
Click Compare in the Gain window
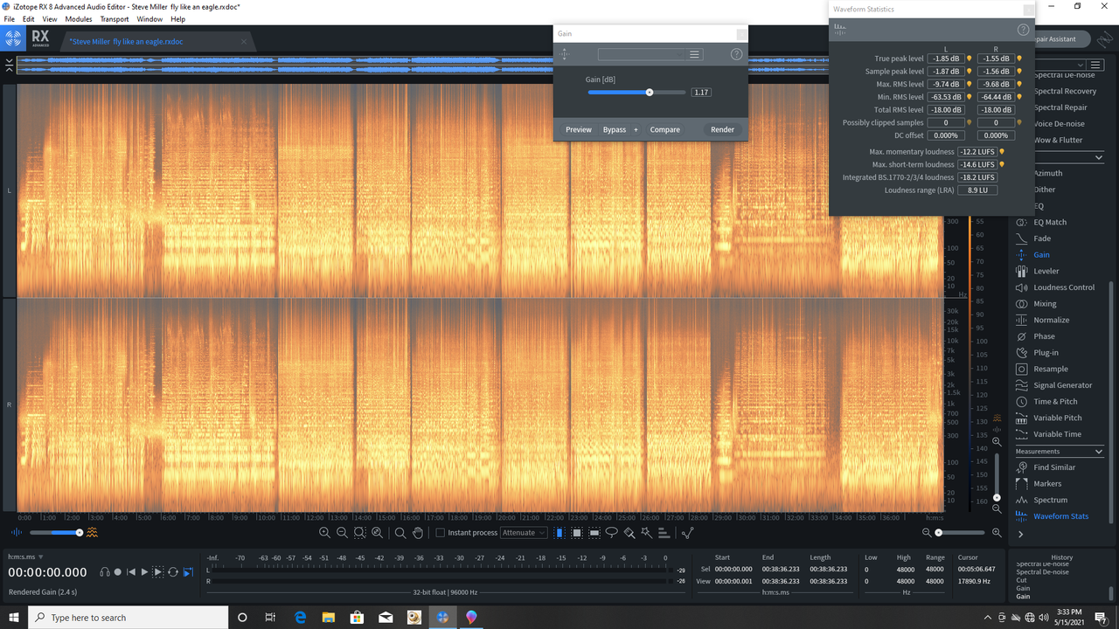coord(665,129)
